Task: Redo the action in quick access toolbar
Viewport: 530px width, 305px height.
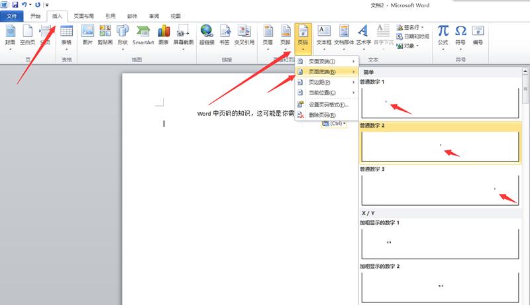Action: (x=38, y=5)
